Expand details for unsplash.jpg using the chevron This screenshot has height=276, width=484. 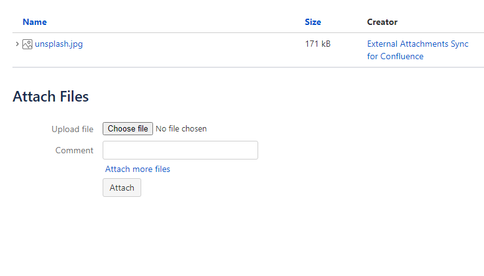pos(17,44)
